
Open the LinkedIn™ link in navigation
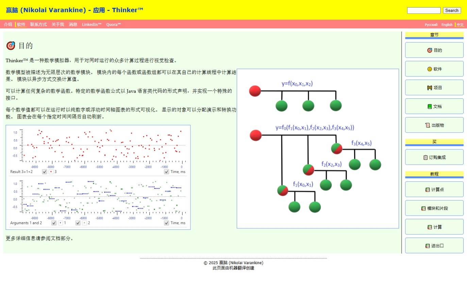click(91, 25)
